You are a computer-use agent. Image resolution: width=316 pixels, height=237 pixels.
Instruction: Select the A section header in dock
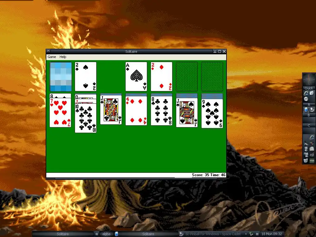tap(309, 105)
